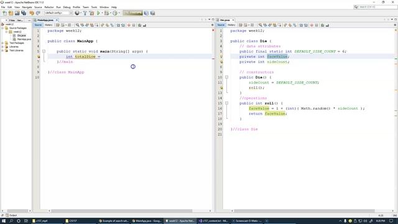Open the File menu

(x=3, y=7)
